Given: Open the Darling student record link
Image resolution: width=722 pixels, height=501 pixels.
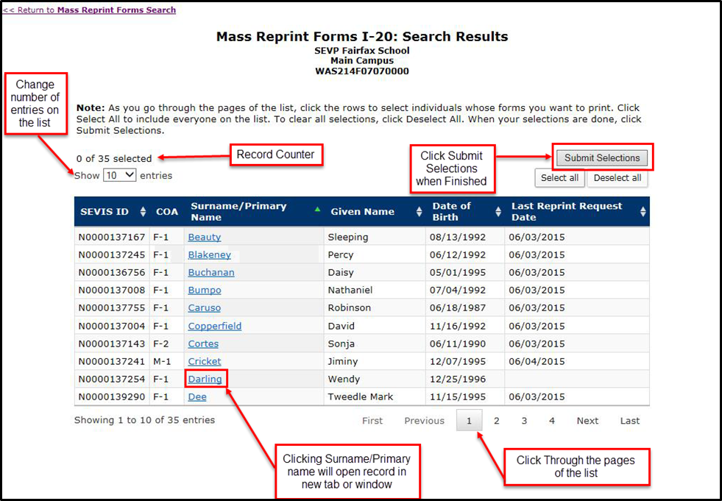Looking at the screenshot, I should click(205, 379).
